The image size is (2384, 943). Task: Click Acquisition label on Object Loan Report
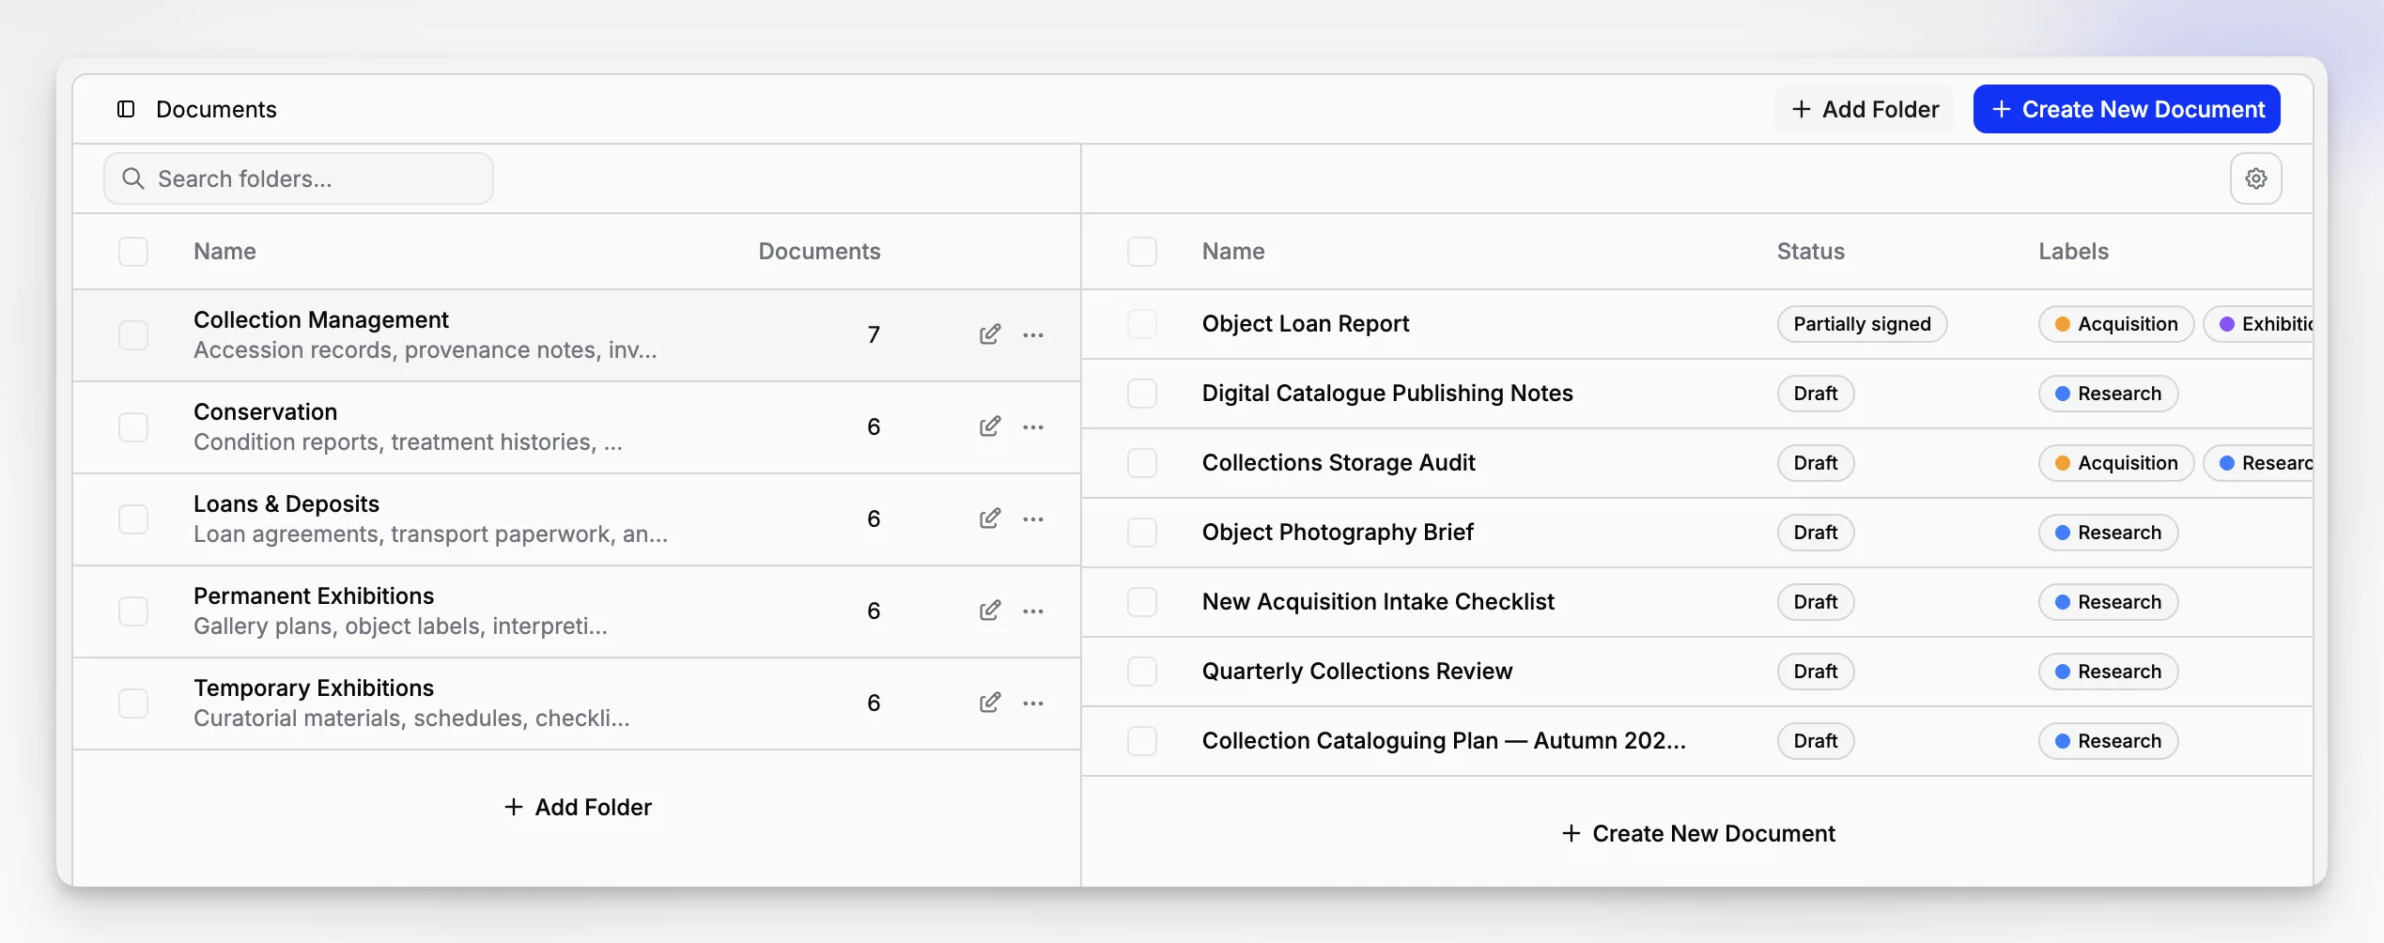point(2115,324)
